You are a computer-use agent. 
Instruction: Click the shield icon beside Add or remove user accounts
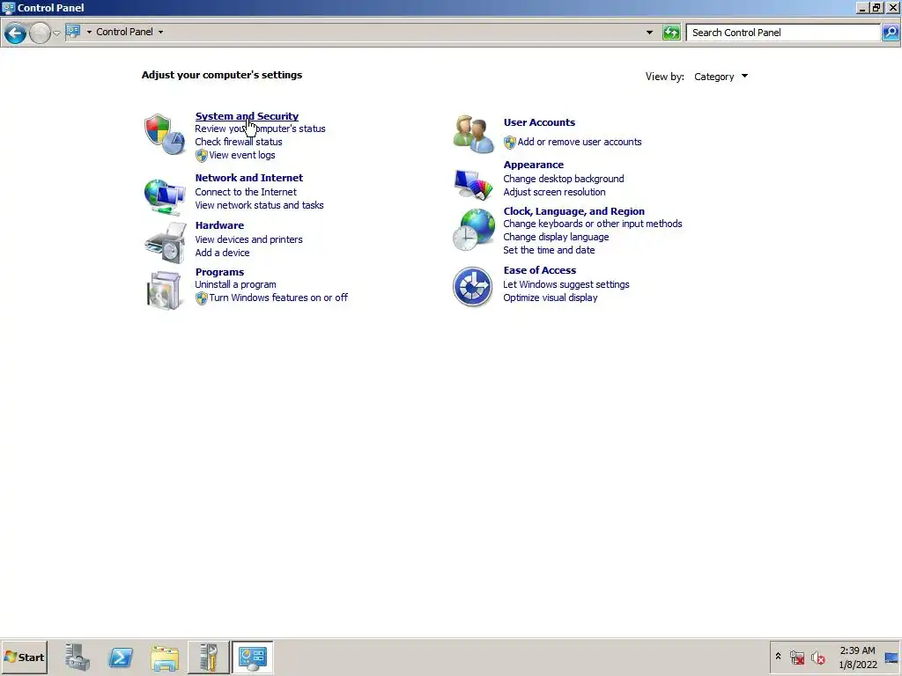pyautogui.click(x=510, y=142)
